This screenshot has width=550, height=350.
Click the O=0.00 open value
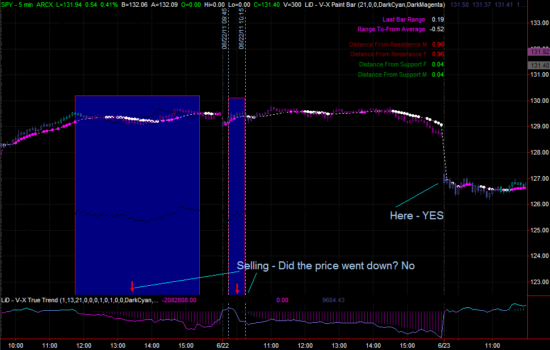tap(192, 5)
